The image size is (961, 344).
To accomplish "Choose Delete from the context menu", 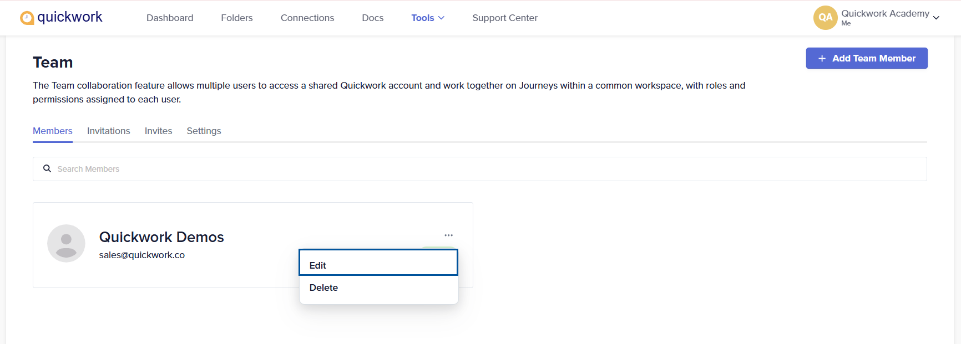I will tap(378, 287).
